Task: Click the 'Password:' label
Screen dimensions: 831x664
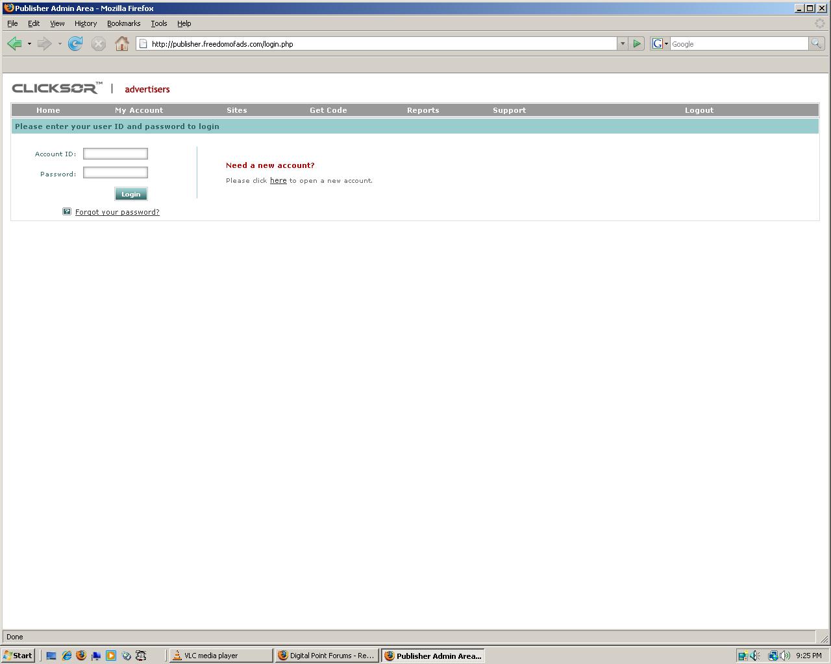Action: coord(58,174)
